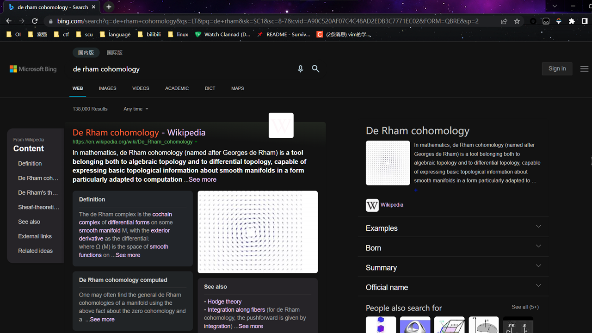Open the puzzle-piece Extensions menu

572,21
